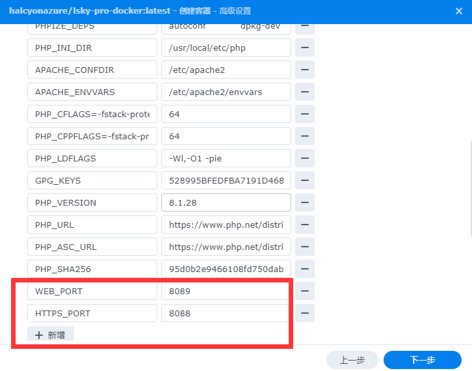Remove APACHE_CONFDIR entry via minus icon
This screenshot has height=371, width=472.
point(304,70)
